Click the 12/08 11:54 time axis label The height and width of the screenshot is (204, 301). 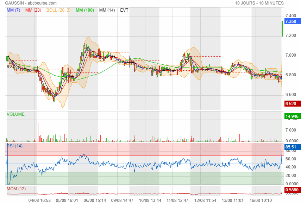[205, 200]
